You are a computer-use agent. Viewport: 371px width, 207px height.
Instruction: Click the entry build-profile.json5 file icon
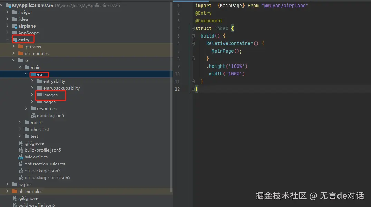coord(21,150)
